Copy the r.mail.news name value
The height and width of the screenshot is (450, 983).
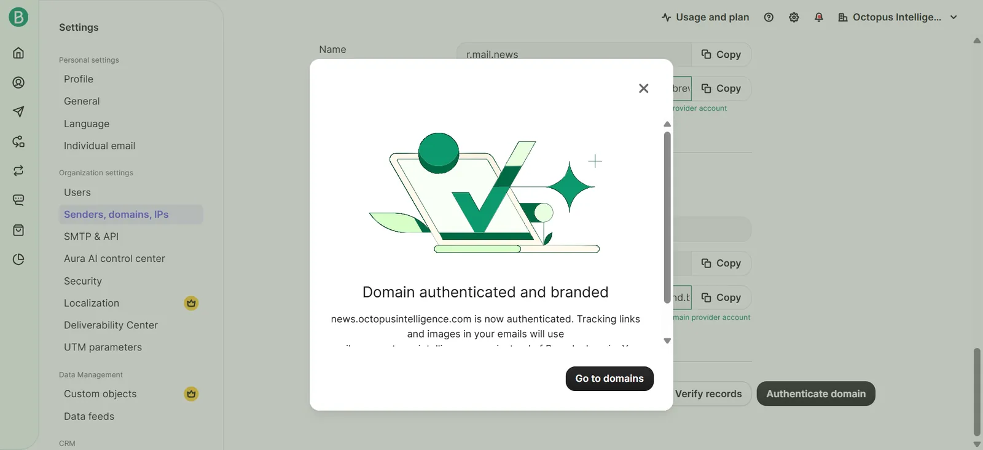721,55
